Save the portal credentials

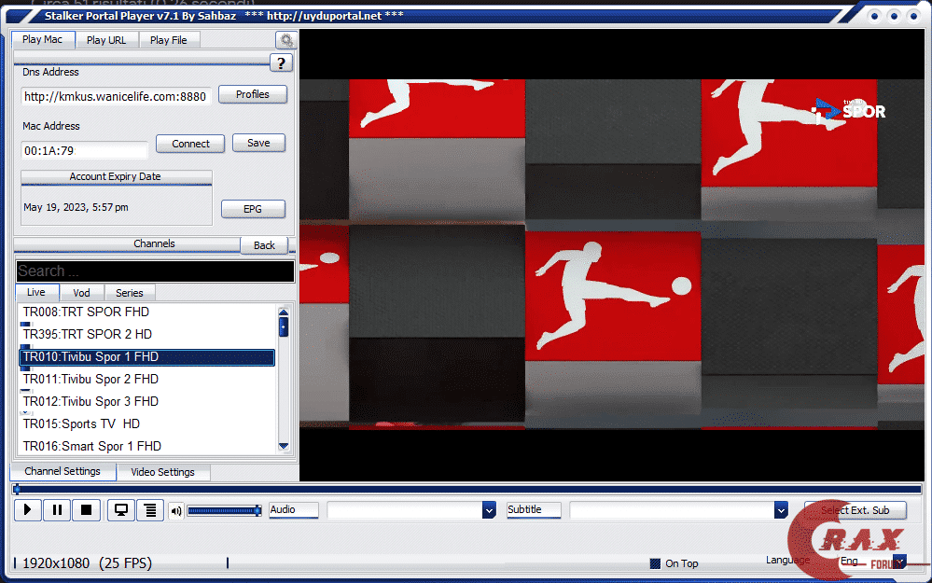[258, 144]
